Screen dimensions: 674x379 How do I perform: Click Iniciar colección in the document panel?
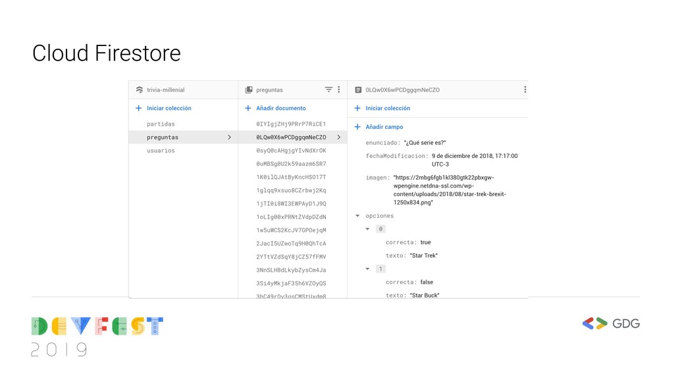click(388, 108)
